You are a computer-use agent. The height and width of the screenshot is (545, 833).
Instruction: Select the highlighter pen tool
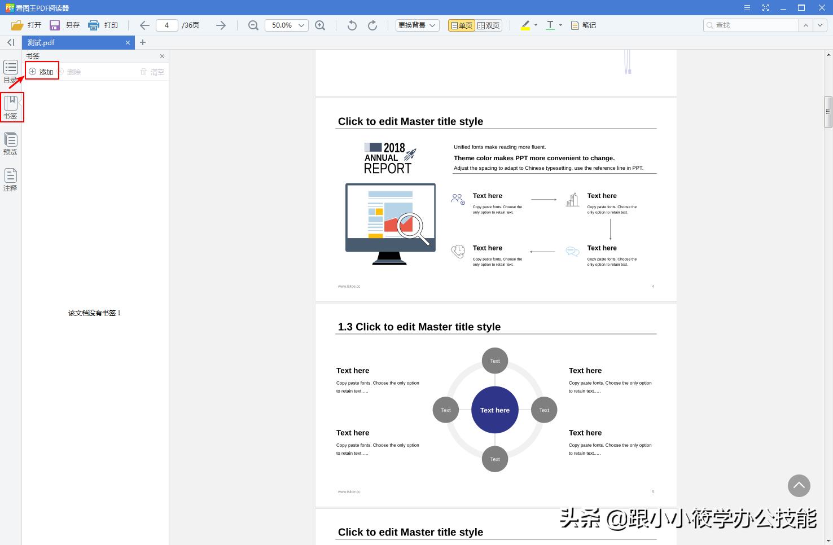click(525, 25)
